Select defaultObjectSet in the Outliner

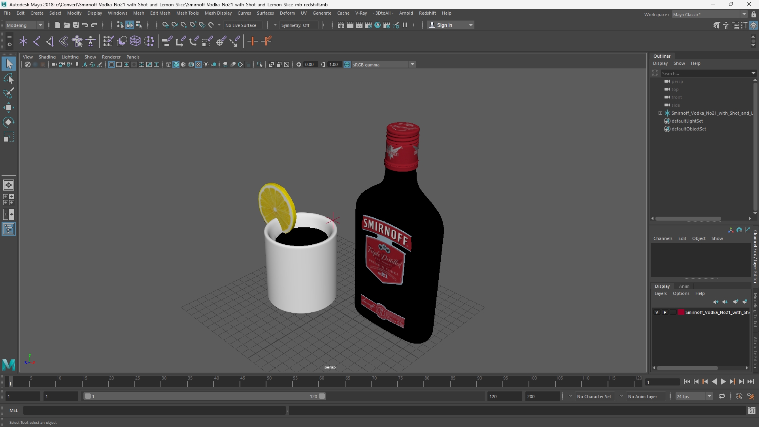(689, 129)
